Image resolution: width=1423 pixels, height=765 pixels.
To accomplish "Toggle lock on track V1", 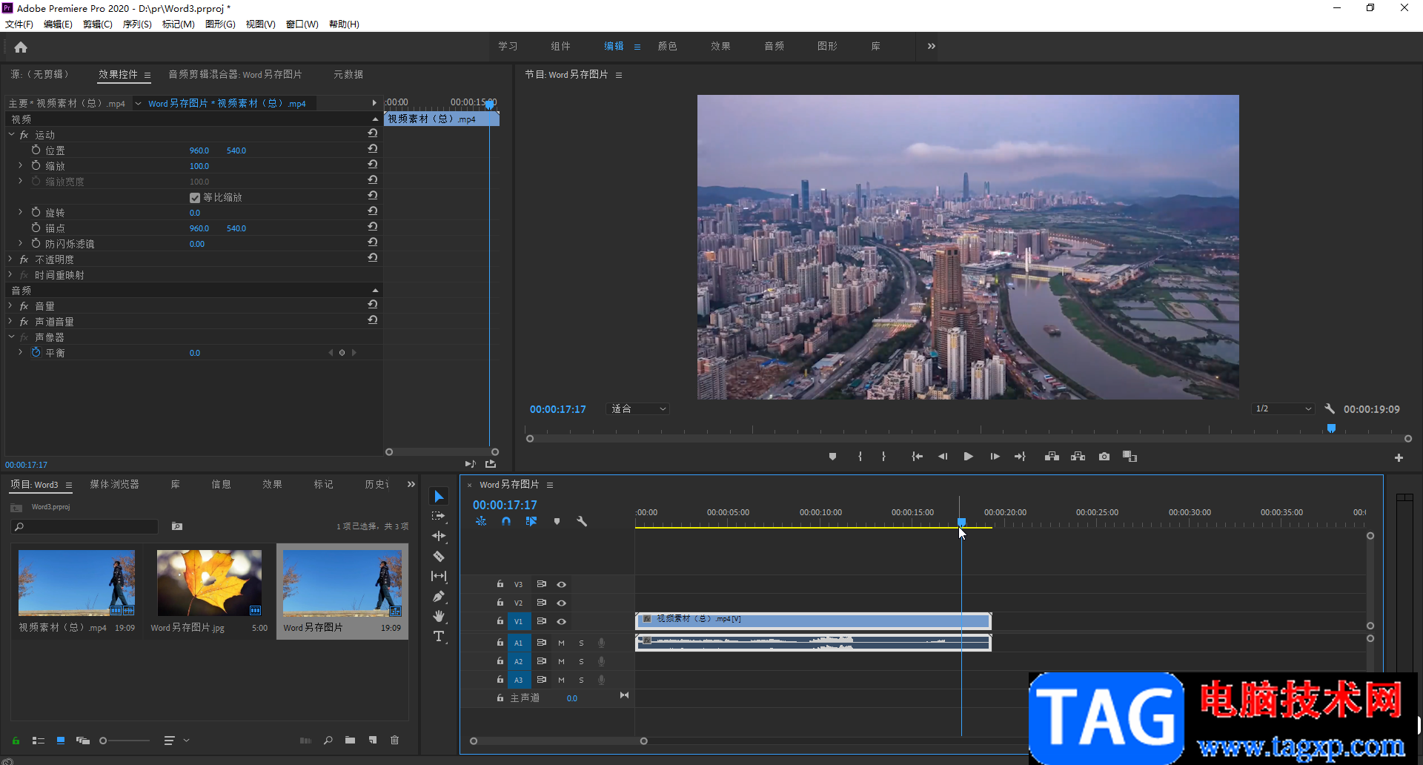I will [x=500, y=621].
